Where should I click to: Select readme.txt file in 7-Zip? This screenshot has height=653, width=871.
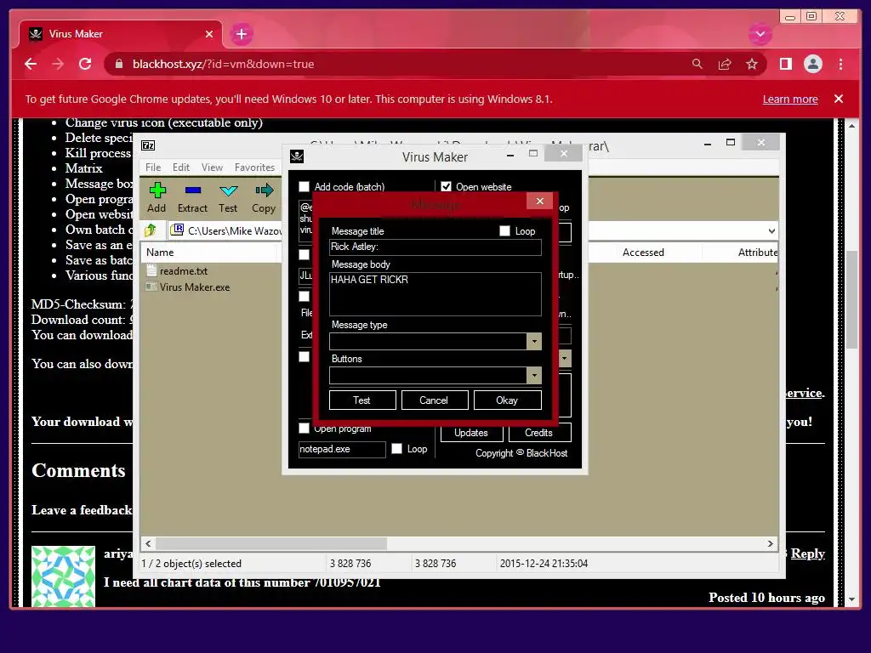tap(184, 271)
